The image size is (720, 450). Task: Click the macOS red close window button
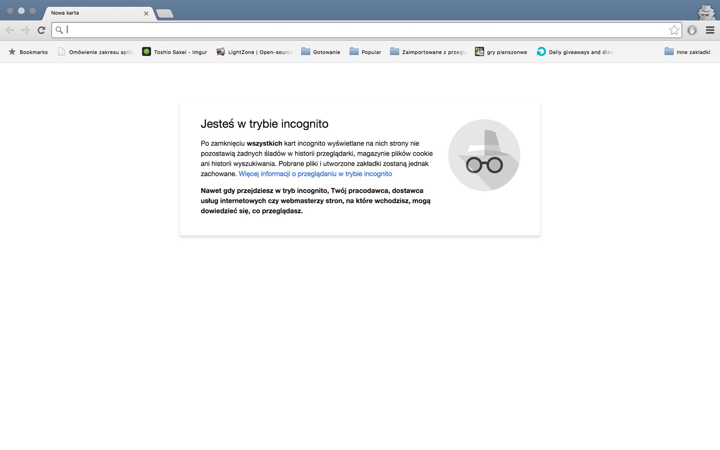click(10, 11)
